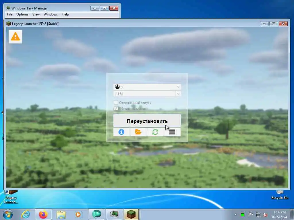Open the game folder via folder icon
This screenshot has height=220, width=294.
[138, 132]
